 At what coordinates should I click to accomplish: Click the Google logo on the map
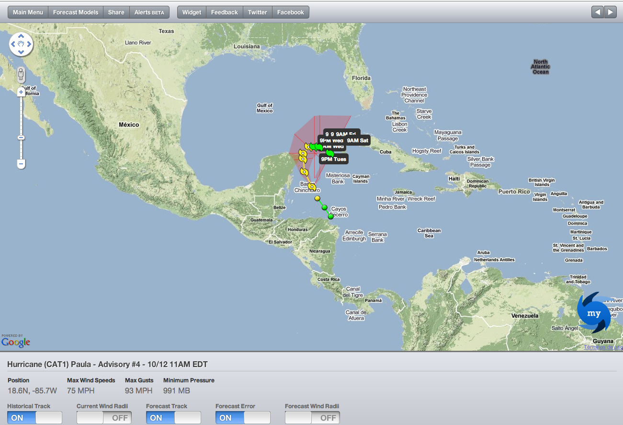click(15, 342)
